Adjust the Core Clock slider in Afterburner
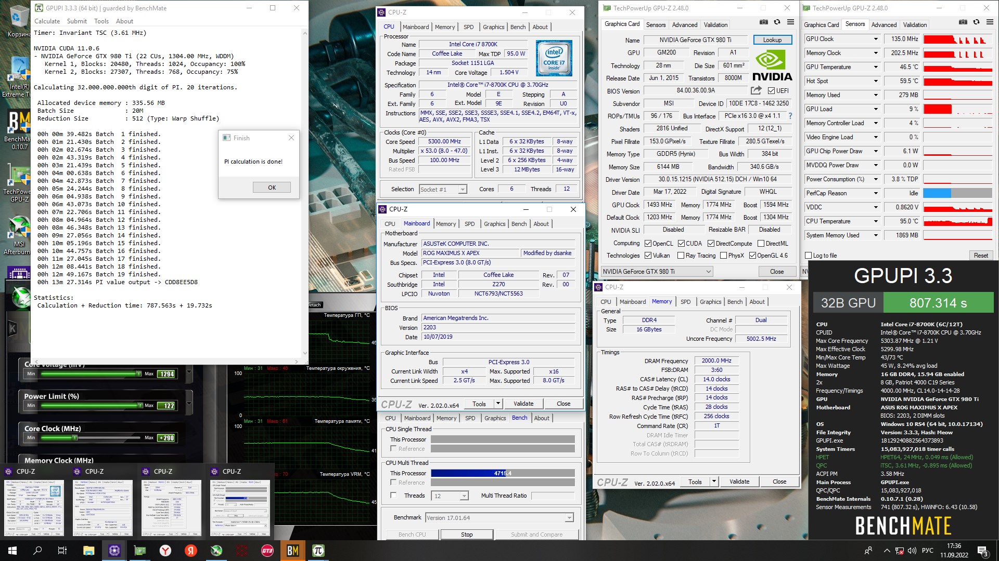 tap(75, 437)
